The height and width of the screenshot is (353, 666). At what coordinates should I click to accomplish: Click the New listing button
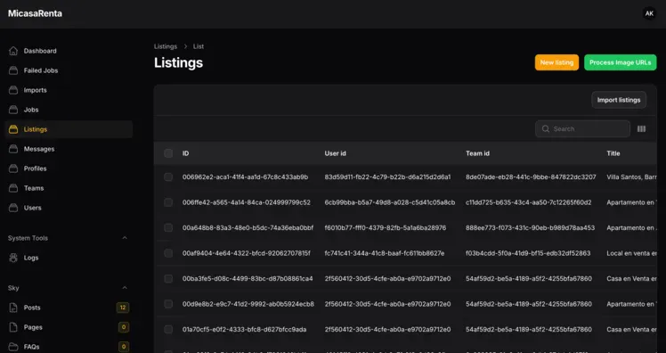point(556,62)
